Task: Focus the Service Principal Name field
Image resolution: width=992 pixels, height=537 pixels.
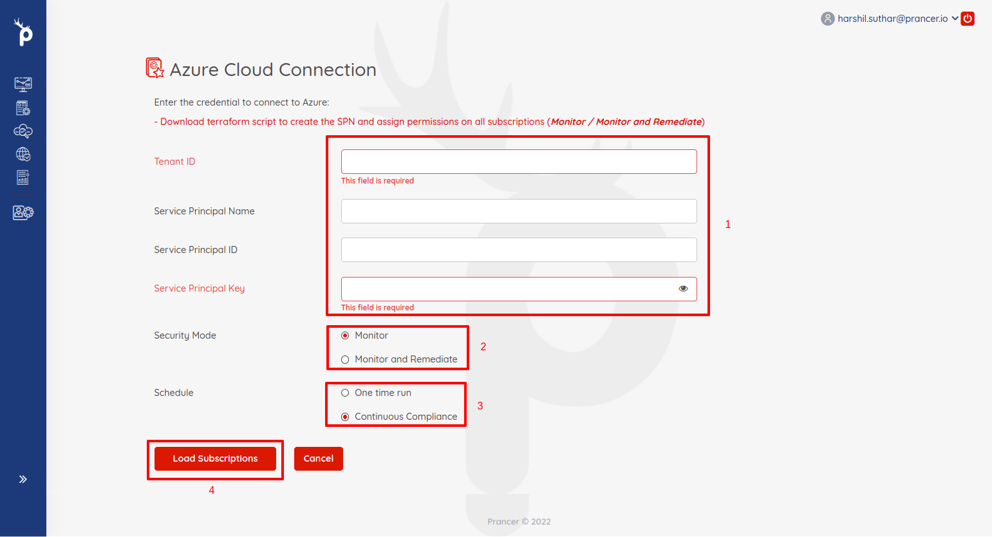Action: 519,211
